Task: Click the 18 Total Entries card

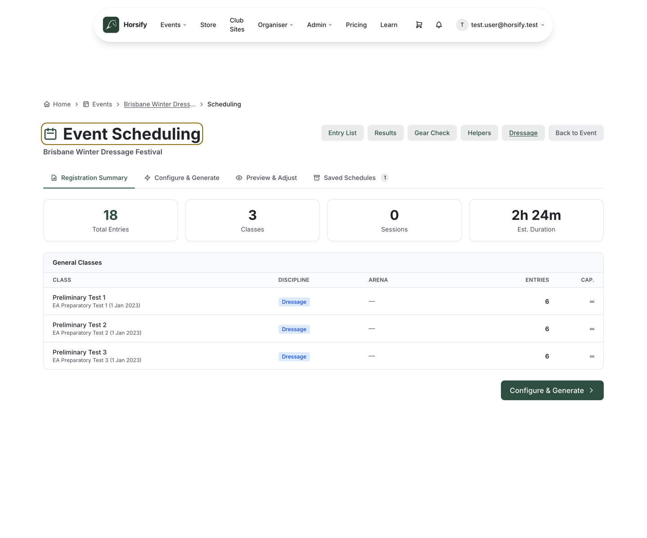Action: 111,220
